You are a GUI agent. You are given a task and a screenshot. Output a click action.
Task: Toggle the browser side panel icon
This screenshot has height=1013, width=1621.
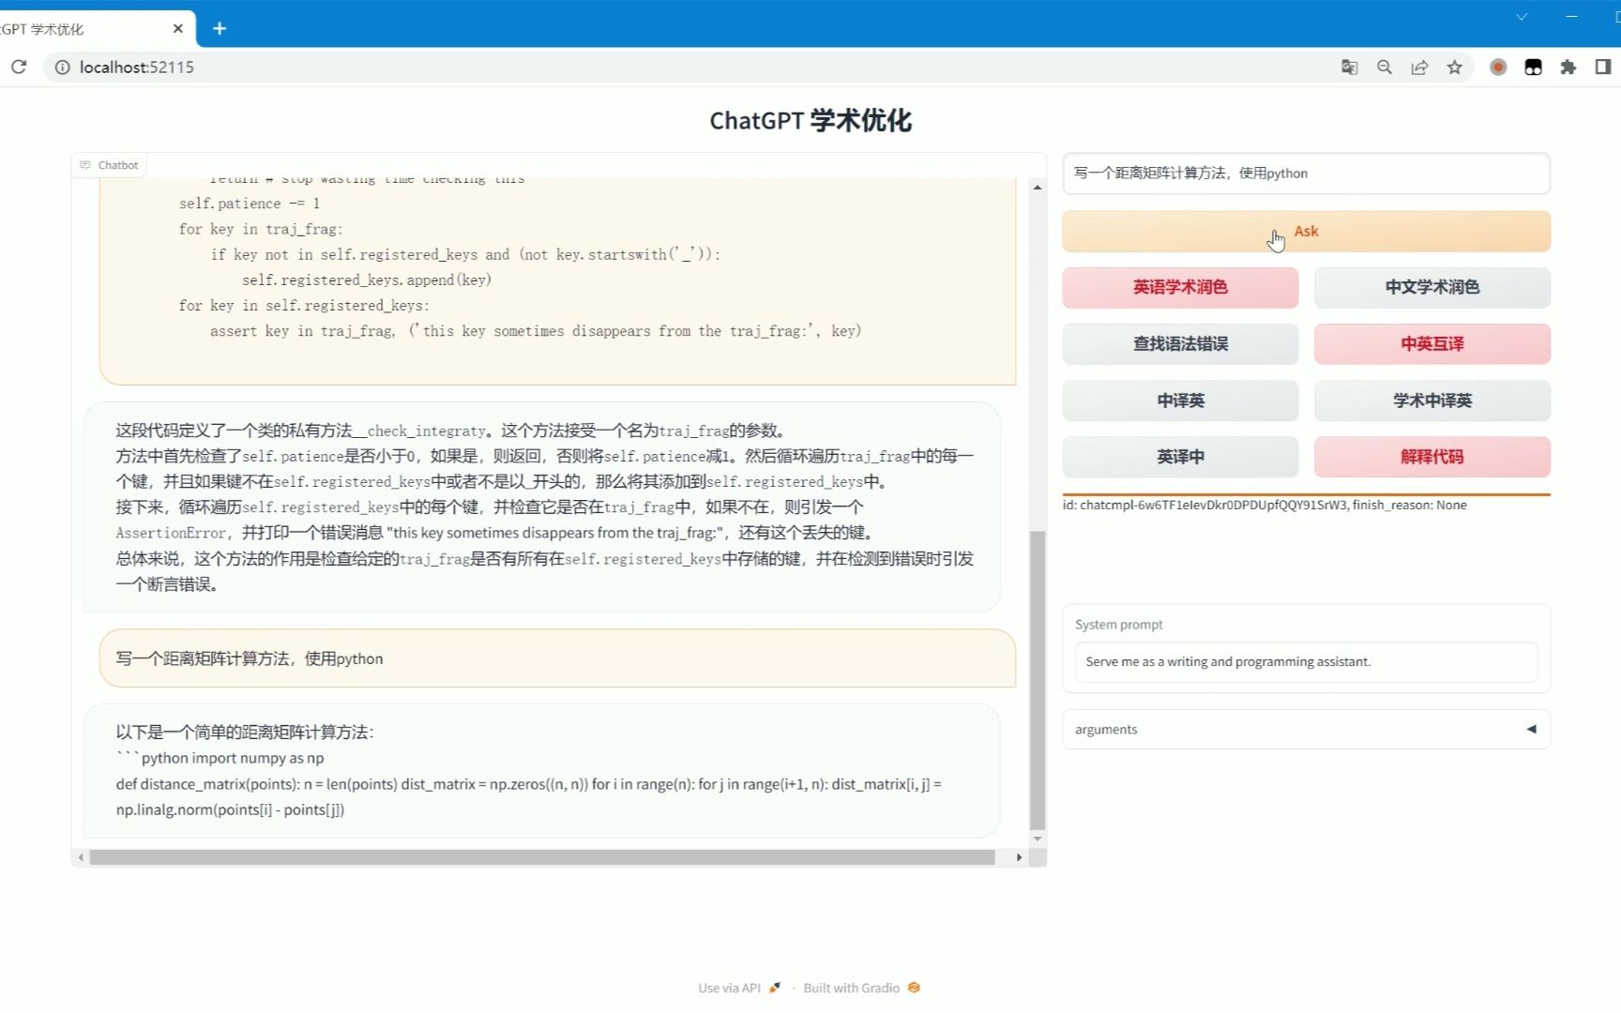[x=1602, y=67]
